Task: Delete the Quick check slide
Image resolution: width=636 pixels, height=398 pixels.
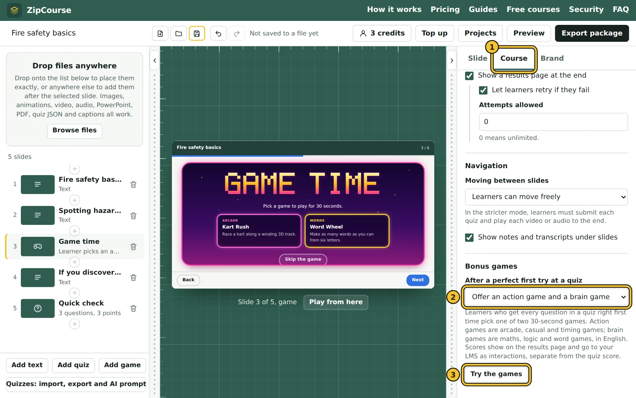Action: click(133, 308)
